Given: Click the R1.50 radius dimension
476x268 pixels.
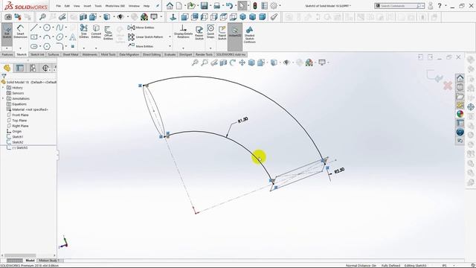Looking at the screenshot, I should pyautogui.click(x=243, y=120).
